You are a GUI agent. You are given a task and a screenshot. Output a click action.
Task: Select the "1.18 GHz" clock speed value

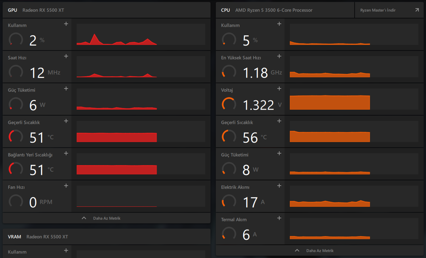(x=262, y=73)
